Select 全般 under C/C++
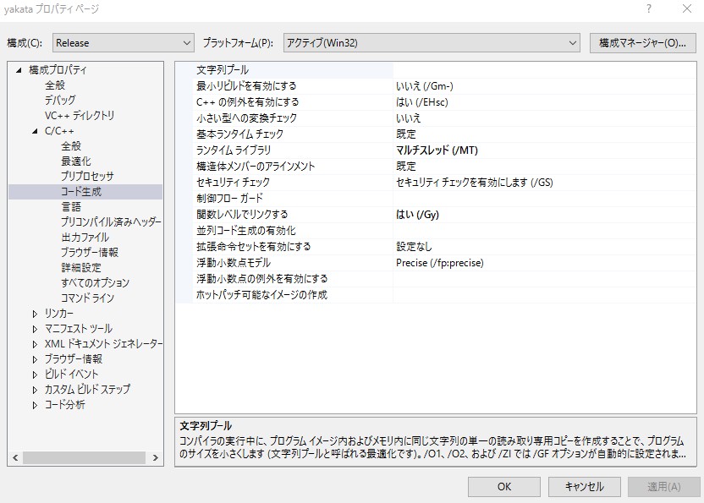The image size is (704, 503). click(71, 146)
